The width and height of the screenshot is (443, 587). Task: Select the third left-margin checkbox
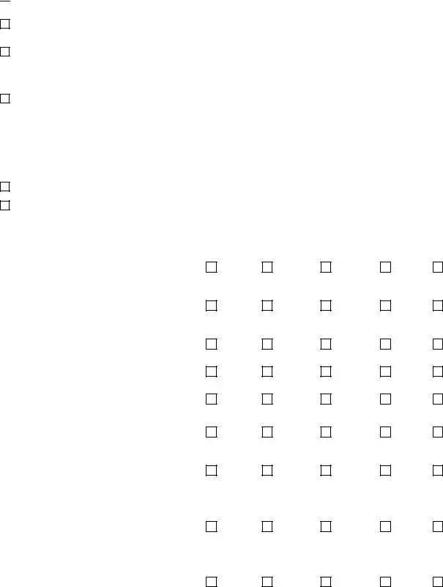pos(5,98)
